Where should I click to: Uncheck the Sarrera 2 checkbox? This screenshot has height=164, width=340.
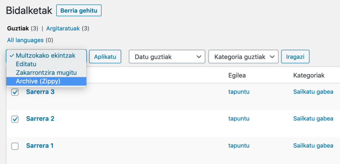pos(15,119)
